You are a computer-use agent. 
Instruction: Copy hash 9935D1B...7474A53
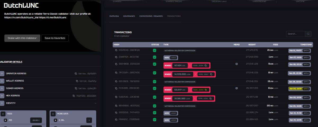116,112
